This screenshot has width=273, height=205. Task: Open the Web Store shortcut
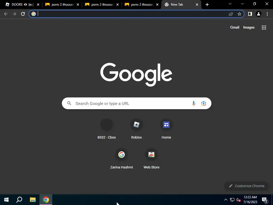coord(151,159)
